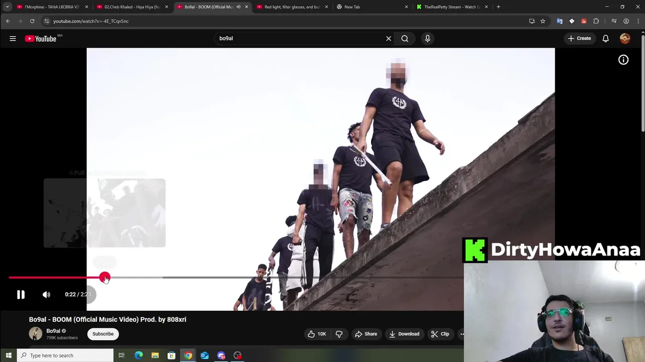Open the YouTube guide hamburger menu
This screenshot has width=645, height=362.
(13, 38)
